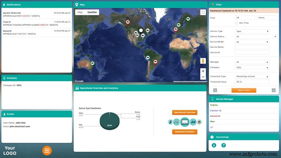
Task: Click the Forum/Help header question icon
Action: pyautogui.click(x=212, y=137)
